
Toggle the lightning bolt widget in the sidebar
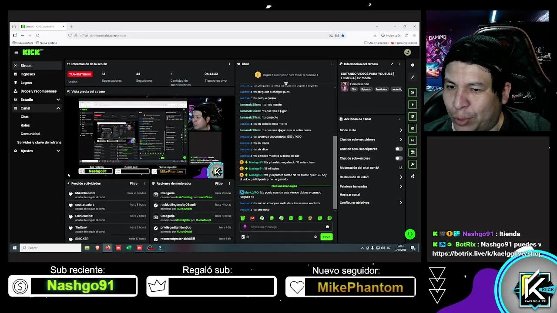pos(413,104)
